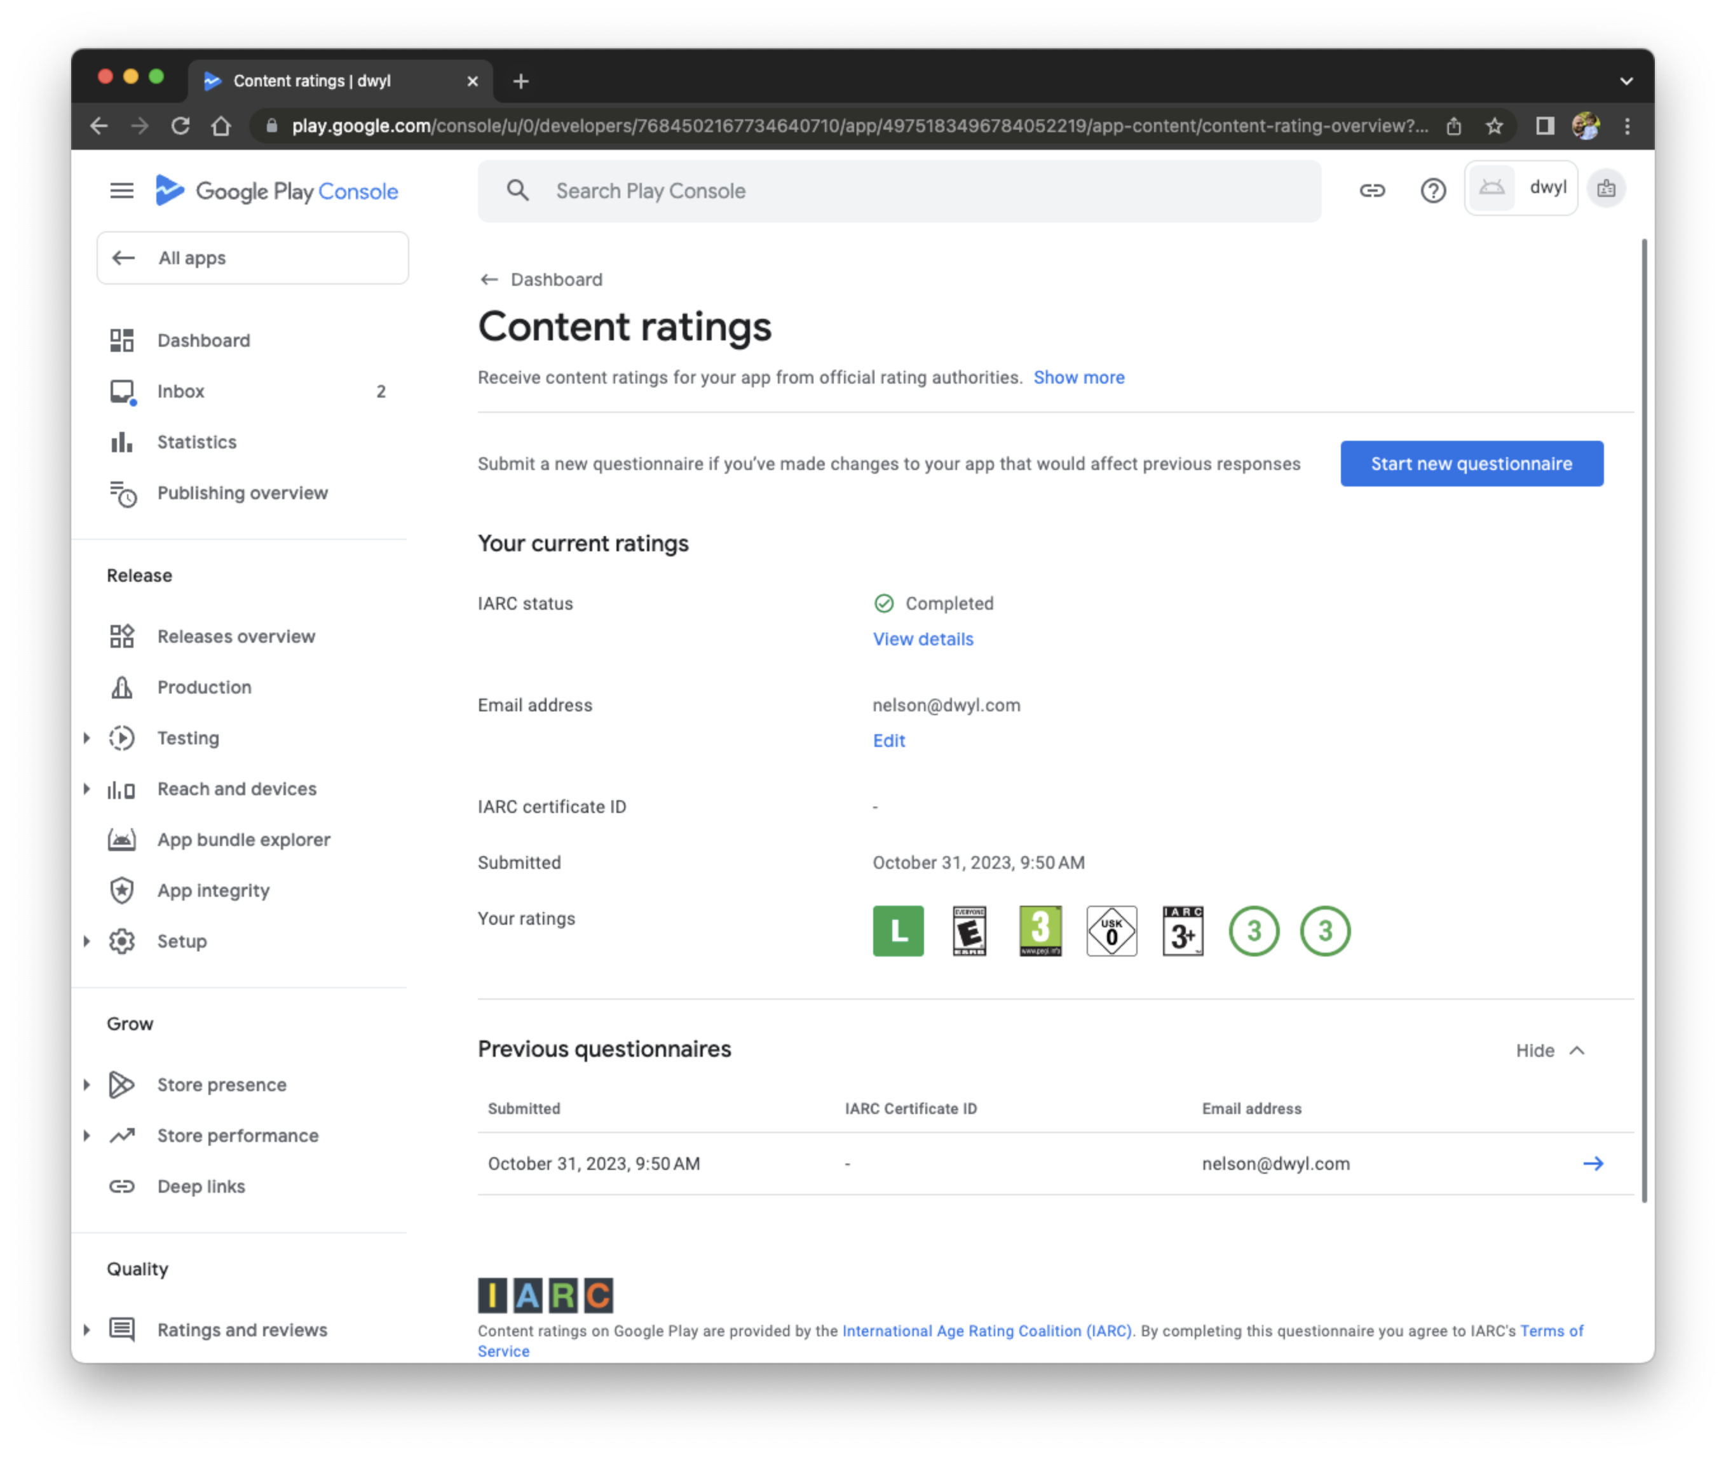Click the ESRB Everyone rating badge
Screen dimensions: 1726x1457
pos(968,931)
